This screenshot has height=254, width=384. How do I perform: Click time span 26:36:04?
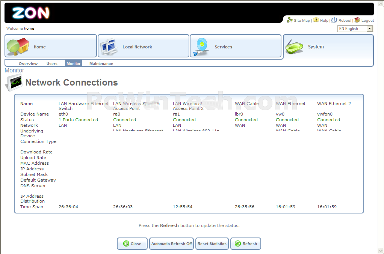click(x=68, y=207)
